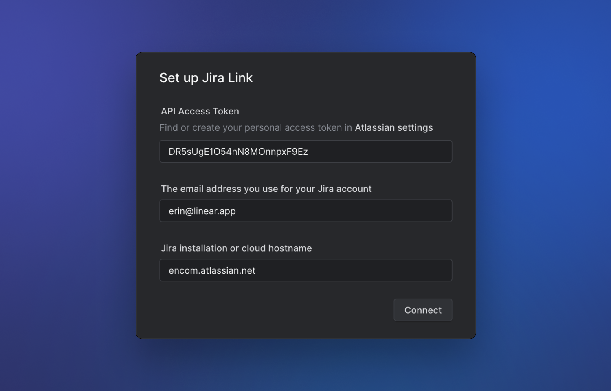The image size is (611, 391).
Task: Click on the token value DR5sUgE1O54nN8MOnnpxF9Ez
Action: point(238,152)
